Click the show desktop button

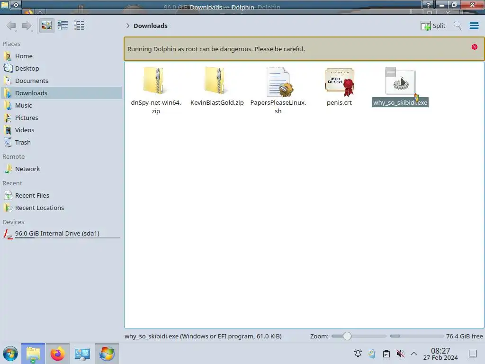tap(473, 354)
